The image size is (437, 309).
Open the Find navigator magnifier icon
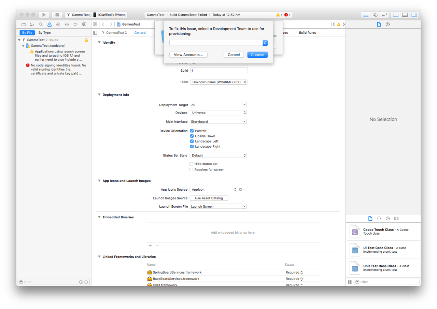[41, 25]
